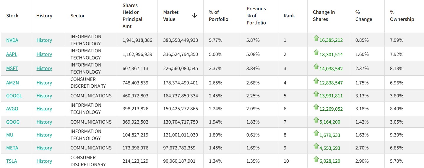
Task: Click the green up arrow in TSLA row
Action: pos(316,159)
